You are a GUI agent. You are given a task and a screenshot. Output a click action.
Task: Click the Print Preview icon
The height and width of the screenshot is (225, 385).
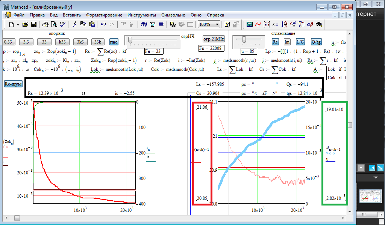[x=54, y=24]
